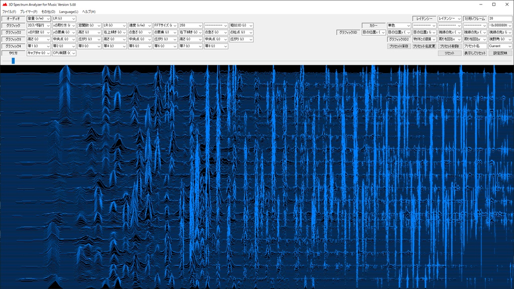The image size is (514, 289).
Task: Click the カラー section label
Action: 373,26
